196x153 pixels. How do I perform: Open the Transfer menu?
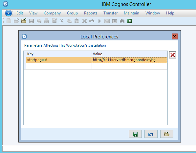(111, 13)
